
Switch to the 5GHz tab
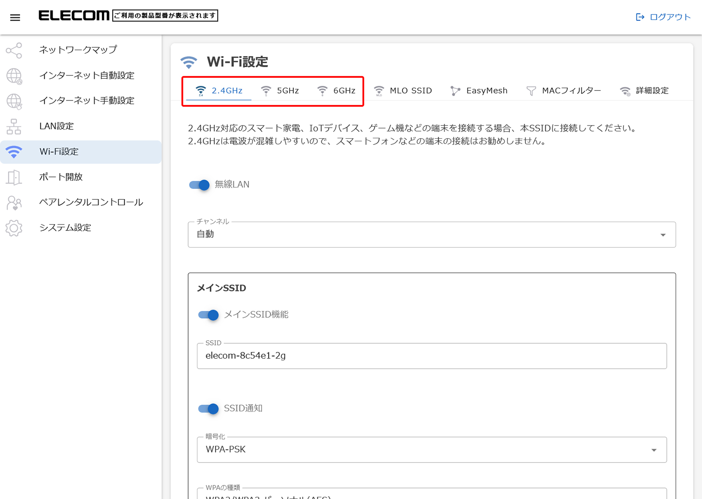pos(280,91)
